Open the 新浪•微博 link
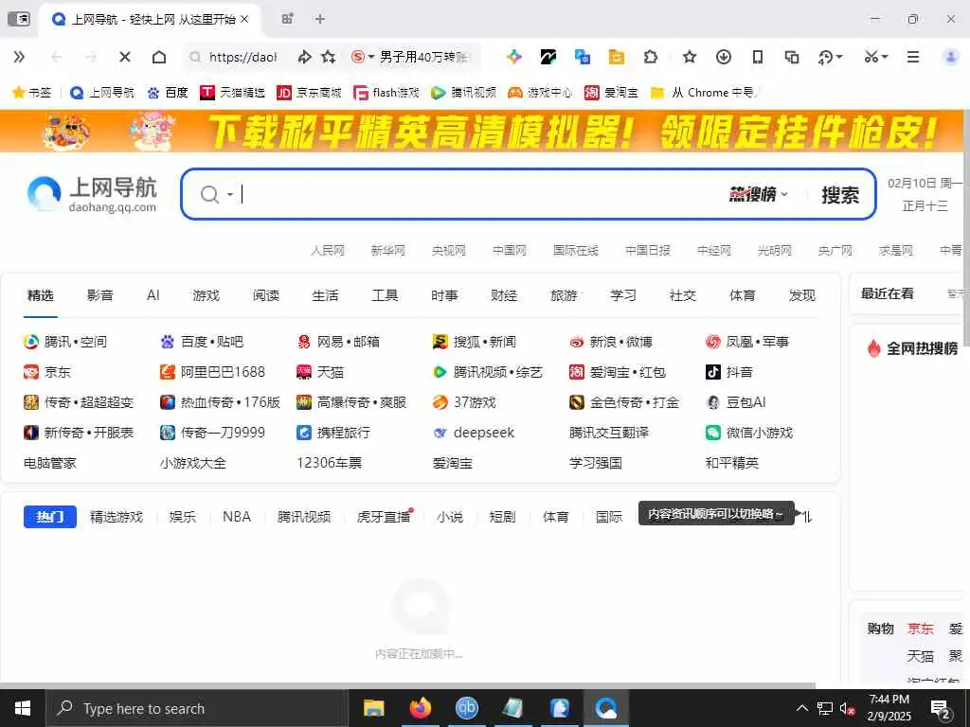 [611, 342]
